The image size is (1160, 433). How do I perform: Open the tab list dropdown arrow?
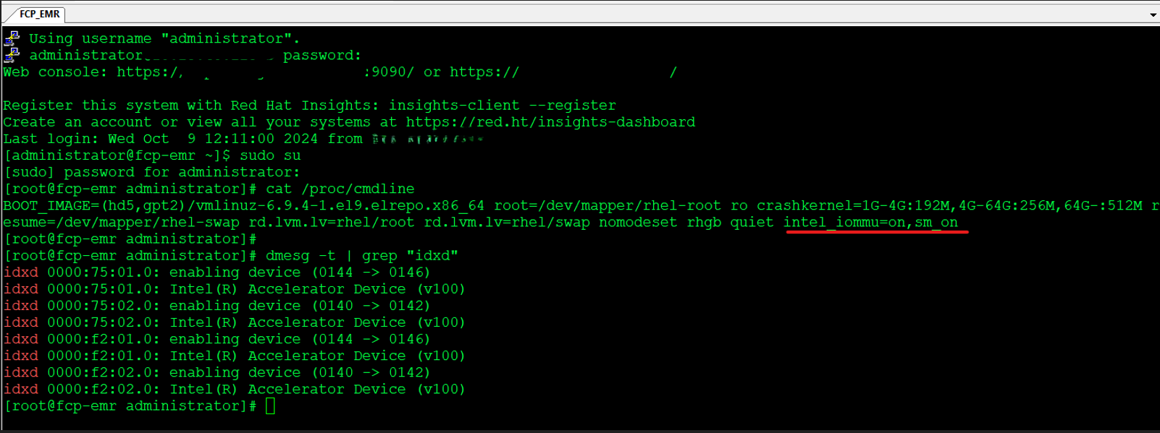[1153, 14]
